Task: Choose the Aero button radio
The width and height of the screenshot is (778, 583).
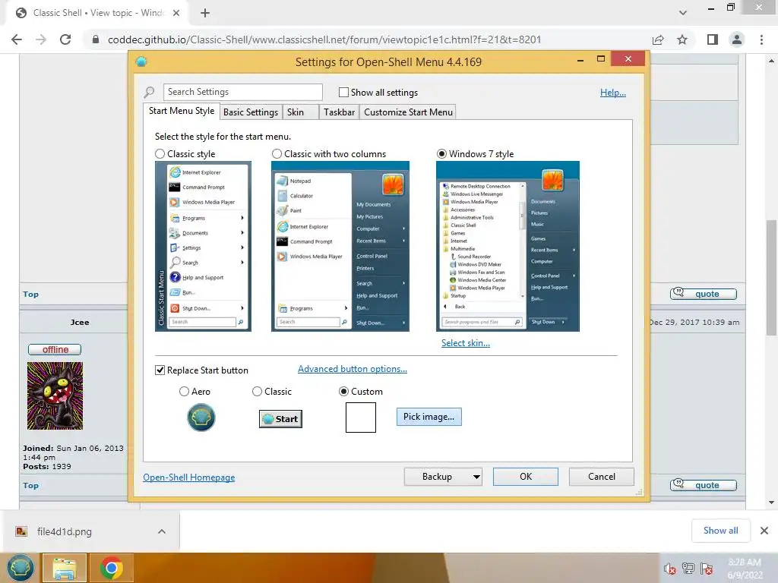Action: pyautogui.click(x=184, y=391)
